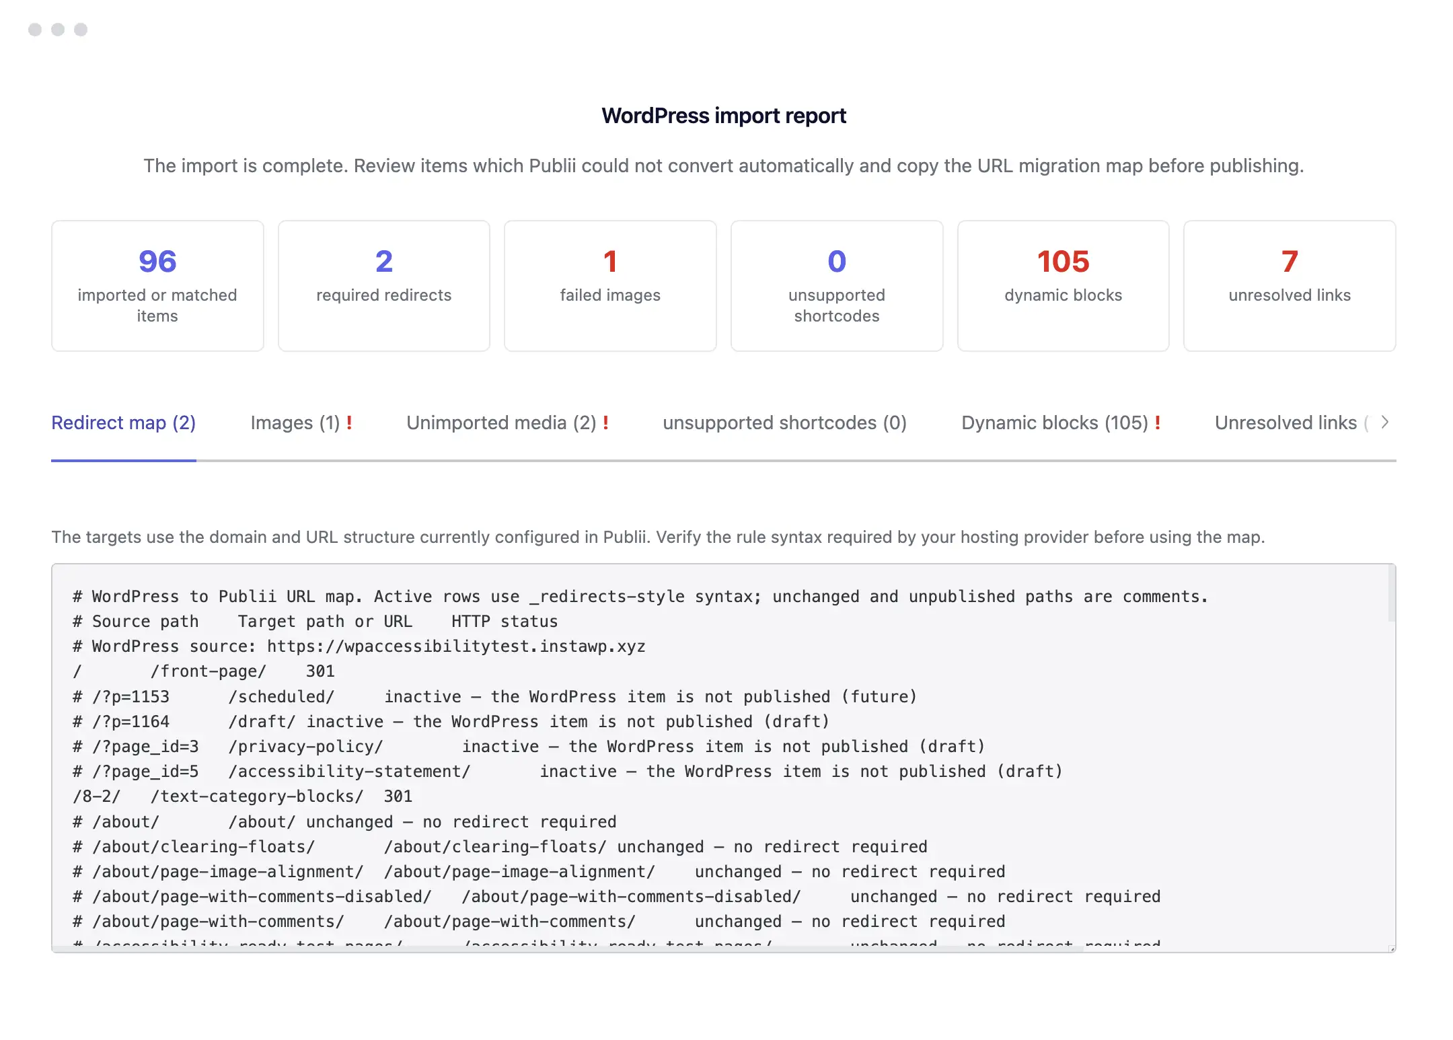
Task: Click the '/?page_id=5 /accessibility-statement/' line
Action: [568, 772]
